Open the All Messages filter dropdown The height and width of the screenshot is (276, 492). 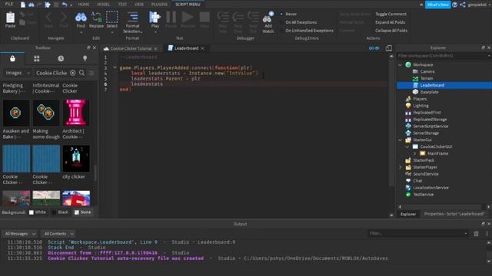pyautogui.click(x=21, y=234)
